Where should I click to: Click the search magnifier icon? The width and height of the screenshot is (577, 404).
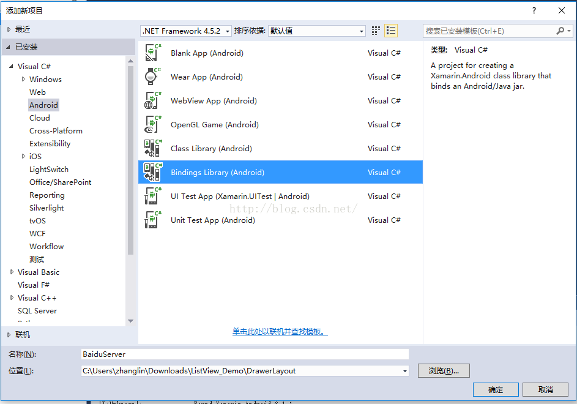[x=560, y=31]
